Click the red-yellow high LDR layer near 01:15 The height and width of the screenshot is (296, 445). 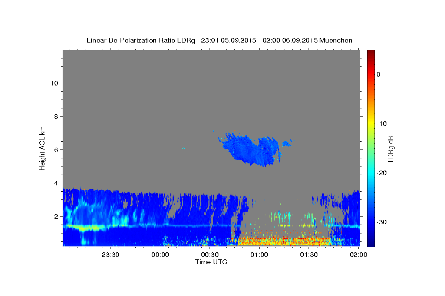(284, 241)
